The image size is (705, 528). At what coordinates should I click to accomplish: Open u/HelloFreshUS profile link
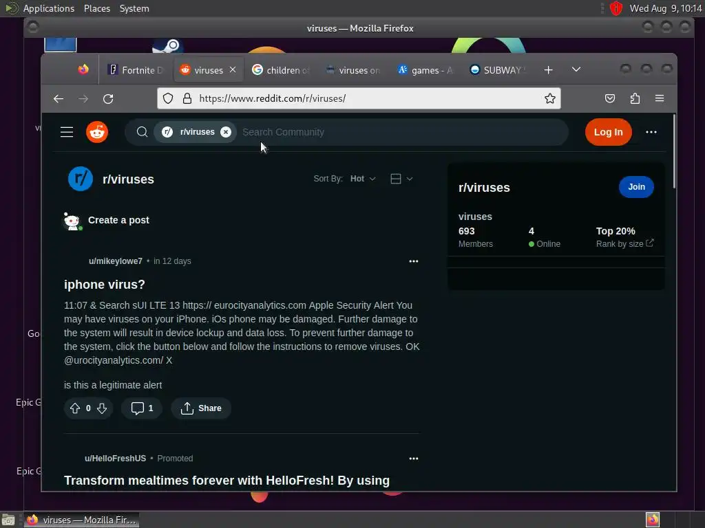click(115, 459)
